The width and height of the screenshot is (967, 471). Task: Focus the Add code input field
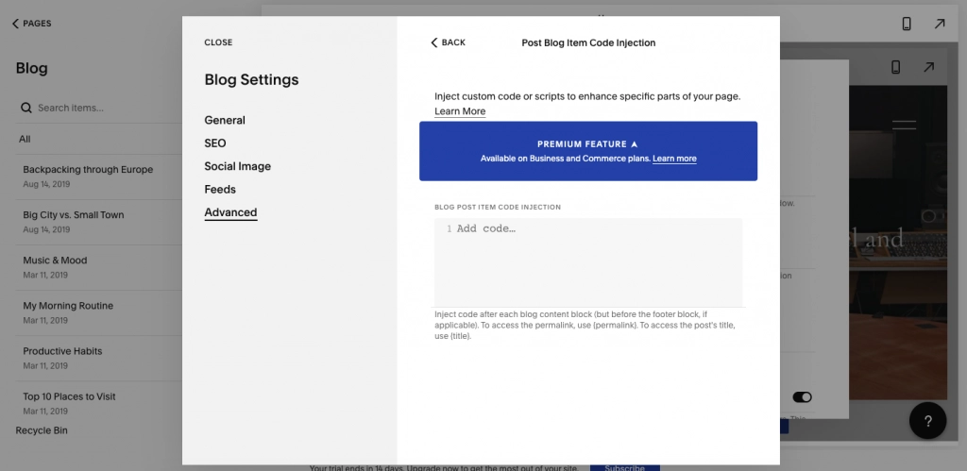[x=588, y=261]
